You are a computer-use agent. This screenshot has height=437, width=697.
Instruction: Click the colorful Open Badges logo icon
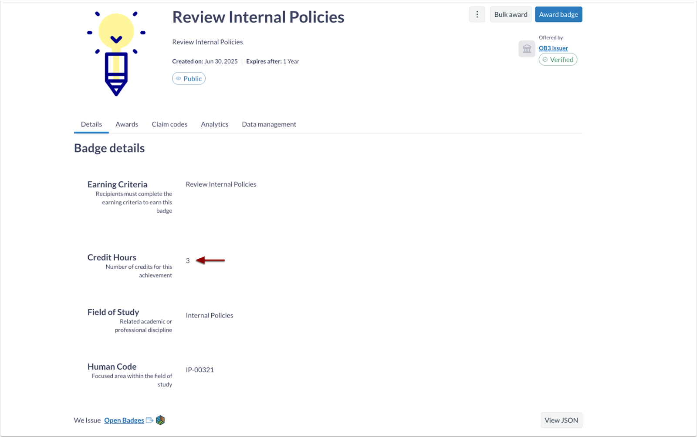[160, 420]
